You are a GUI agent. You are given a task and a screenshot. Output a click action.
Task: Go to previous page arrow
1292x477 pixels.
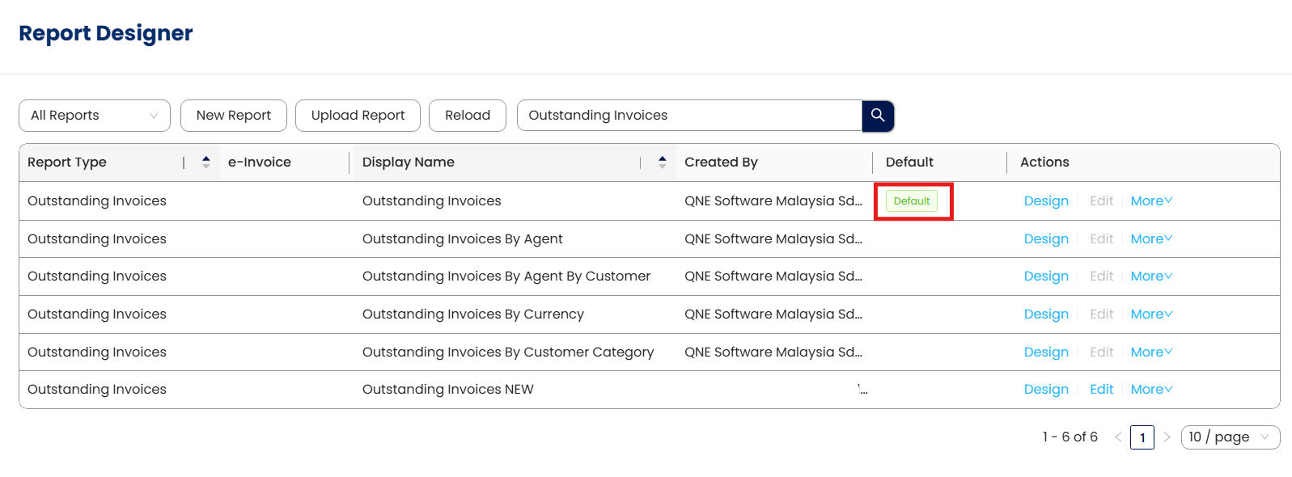click(1118, 437)
